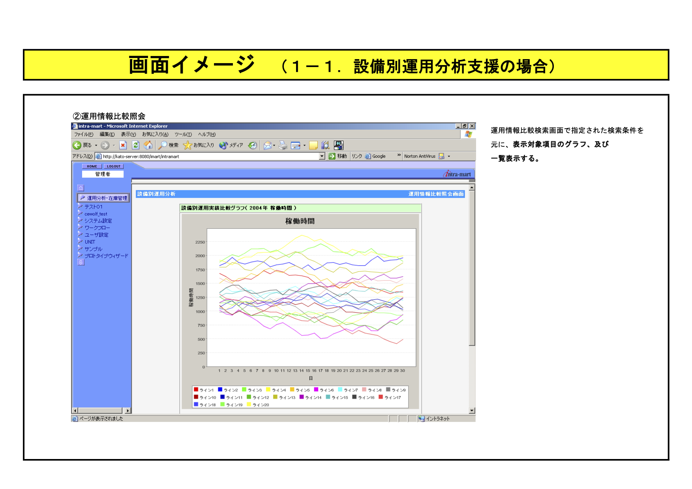Collapse sidebar menu with up arrow

pyautogui.click(x=81, y=188)
